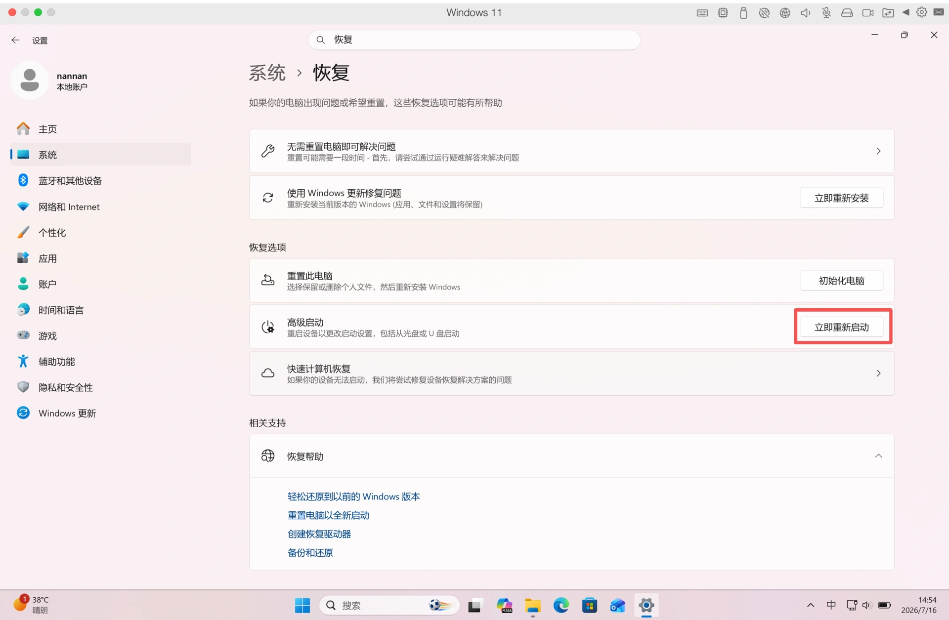Click the Windows 更新 refresh icon in sidebar
This screenshot has height=620, width=949.
click(23, 413)
